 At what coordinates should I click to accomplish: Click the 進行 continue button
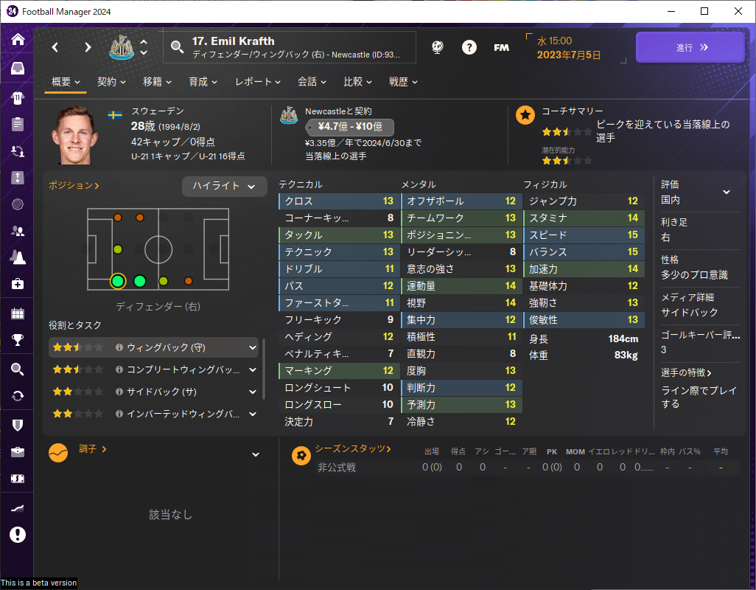point(690,47)
